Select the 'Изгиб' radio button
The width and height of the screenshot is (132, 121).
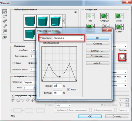29,63
